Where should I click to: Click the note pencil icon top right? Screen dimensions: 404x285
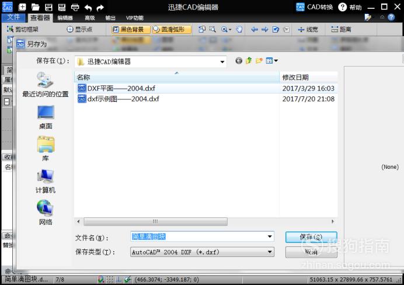click(x=368, y=18)
